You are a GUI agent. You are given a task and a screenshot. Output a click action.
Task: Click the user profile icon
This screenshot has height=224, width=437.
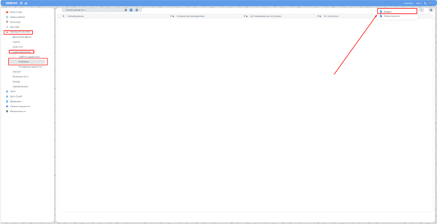point(430,3)
